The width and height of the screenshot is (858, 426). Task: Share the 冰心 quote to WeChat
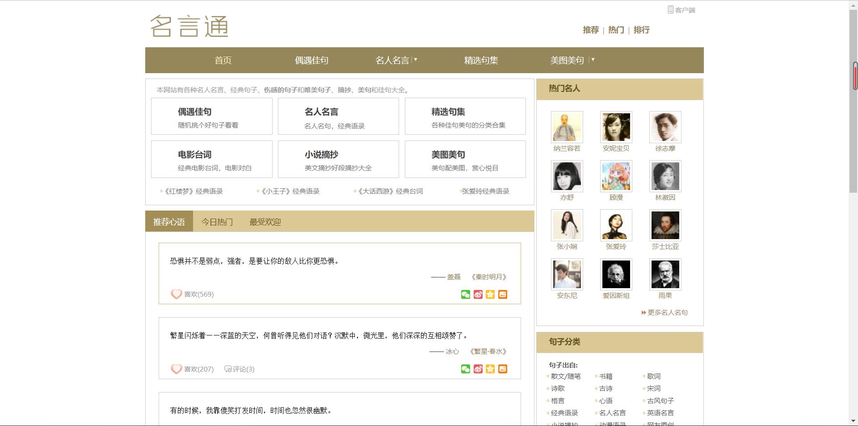[466, 369]
